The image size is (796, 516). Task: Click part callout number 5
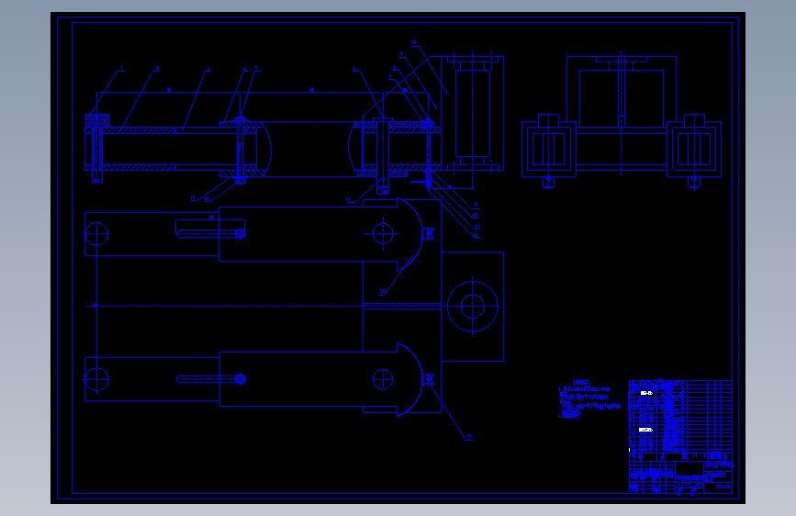[256, 69]
